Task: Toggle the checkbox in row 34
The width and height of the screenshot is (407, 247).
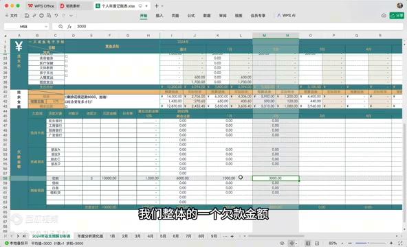Action: (x=67, y=61)
